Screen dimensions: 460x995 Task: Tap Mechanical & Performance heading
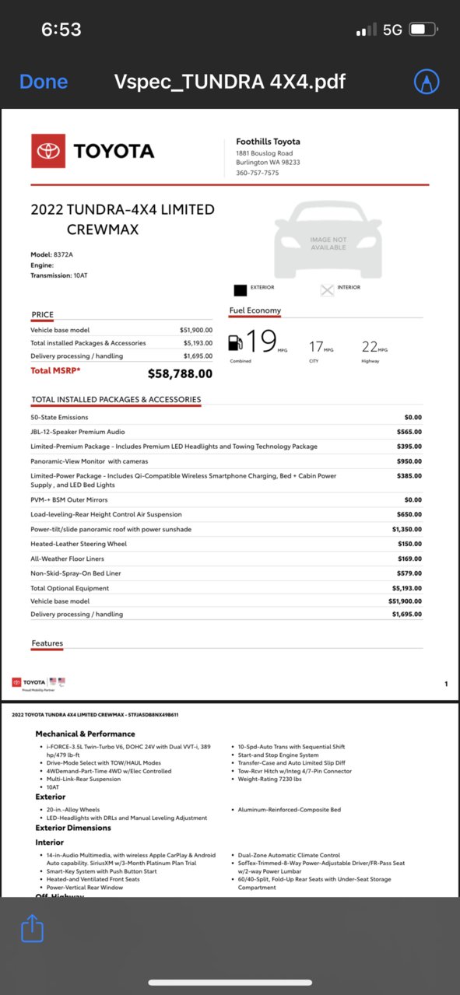[x=85, y=734]
